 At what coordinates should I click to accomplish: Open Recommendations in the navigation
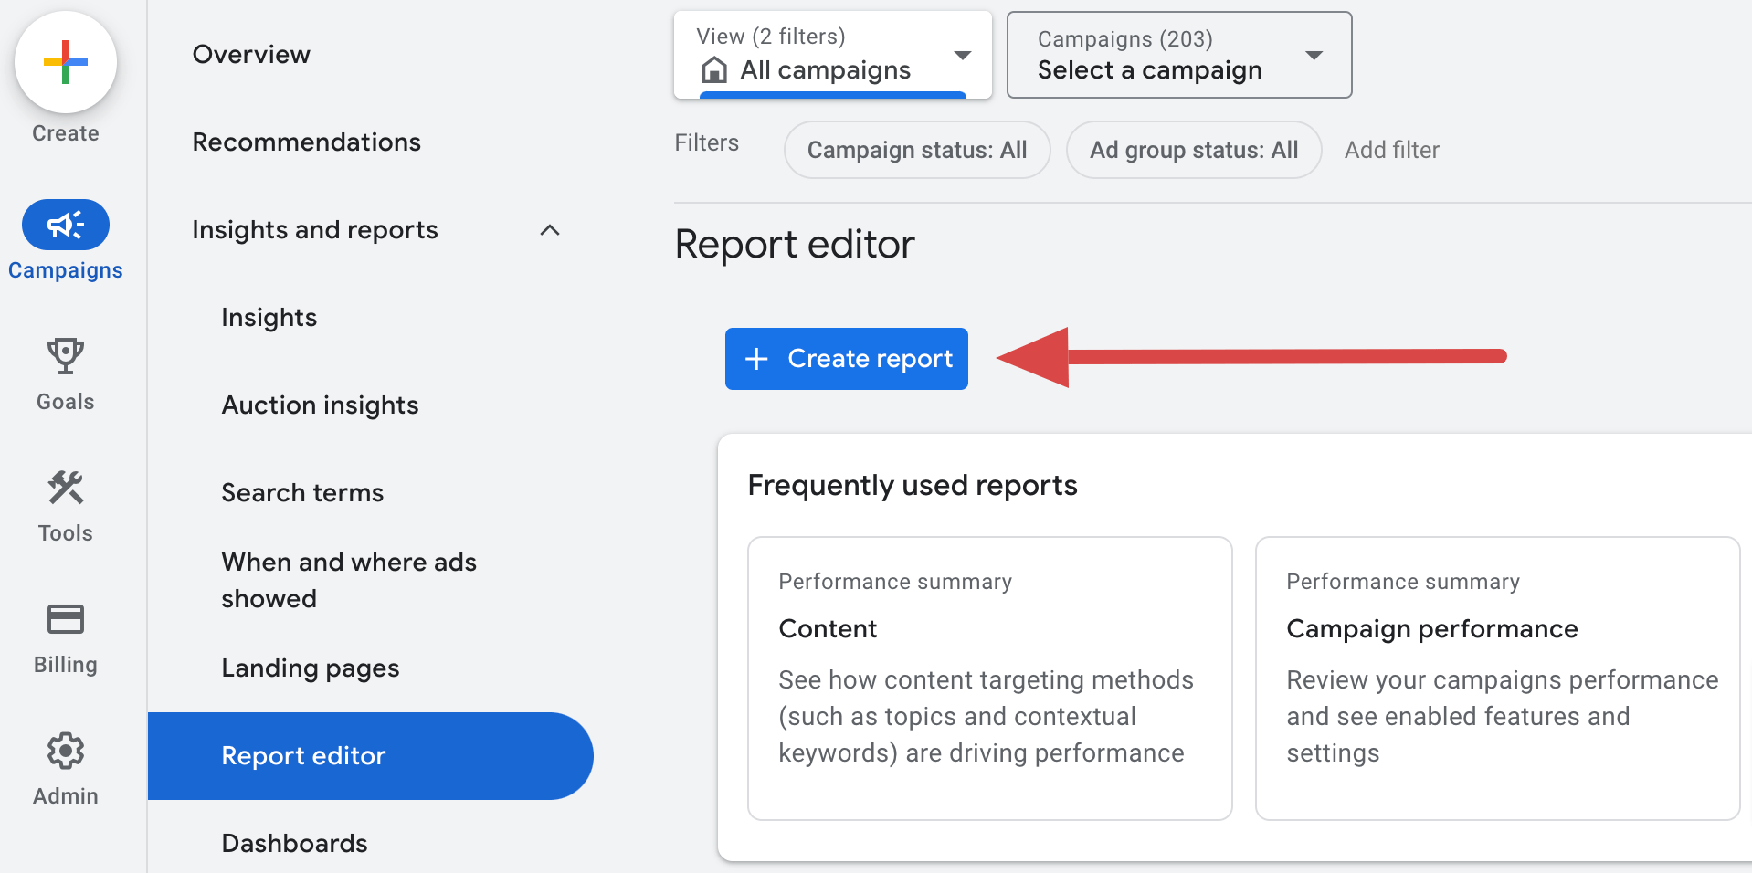[x=306, y=142]
